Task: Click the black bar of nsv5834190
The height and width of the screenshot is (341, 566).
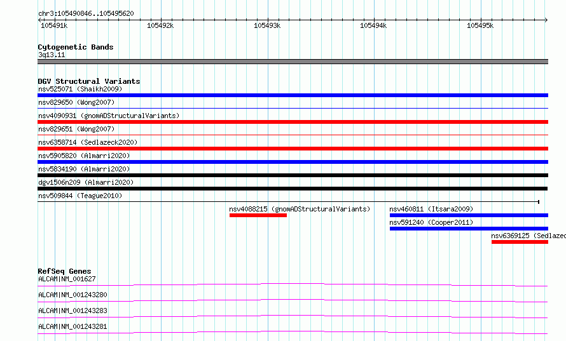Action: coord(293,175)
